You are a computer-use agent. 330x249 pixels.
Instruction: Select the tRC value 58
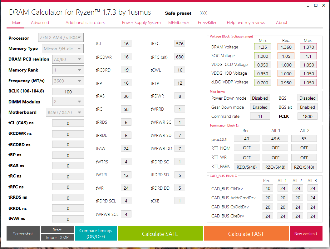click(x=126, y=109)
